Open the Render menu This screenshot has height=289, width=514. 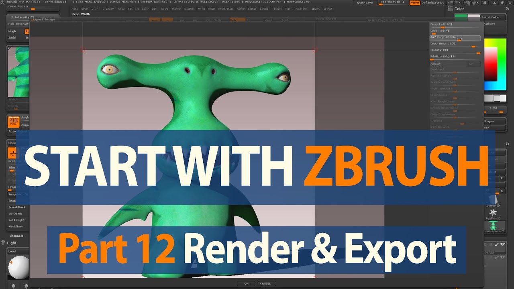tap(241, 8)
